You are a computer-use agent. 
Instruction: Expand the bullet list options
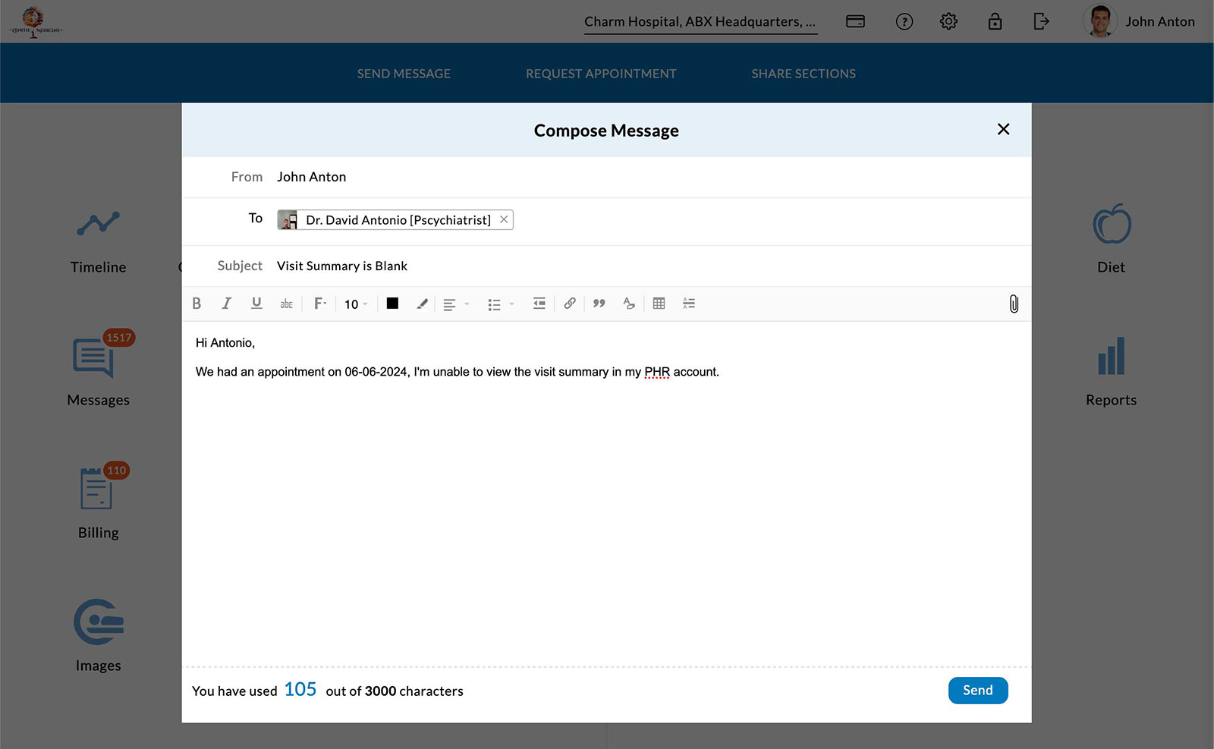coord(500,304)
